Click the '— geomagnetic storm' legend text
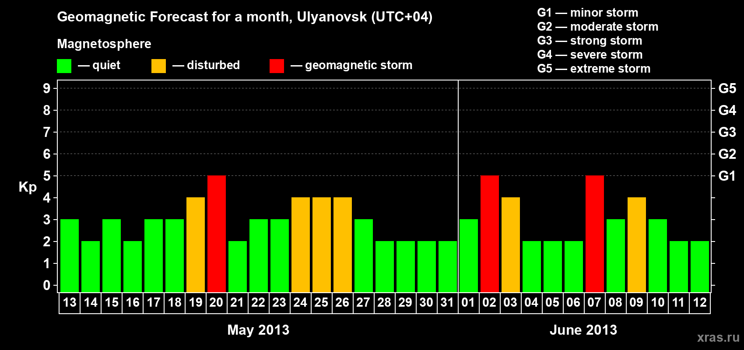The image size is (744, 350). pos(351,66)
